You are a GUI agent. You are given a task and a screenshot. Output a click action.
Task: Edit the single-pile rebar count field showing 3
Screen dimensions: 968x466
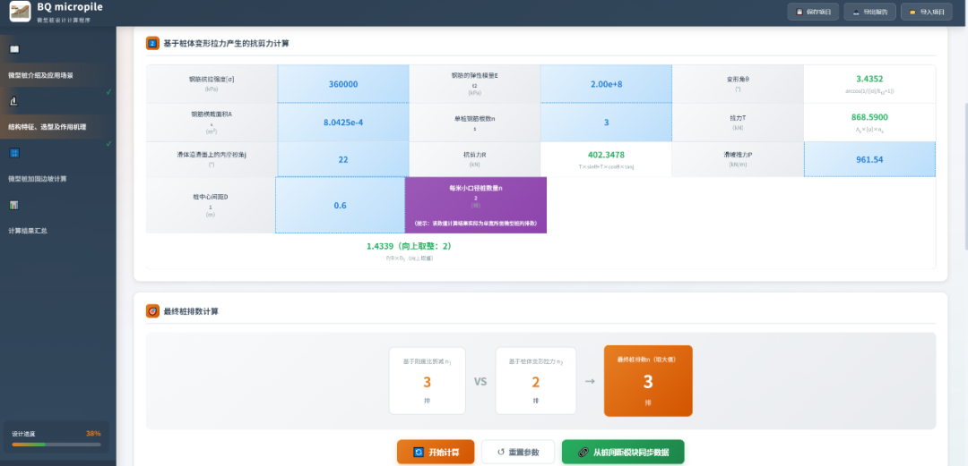(x=606, y=122)
